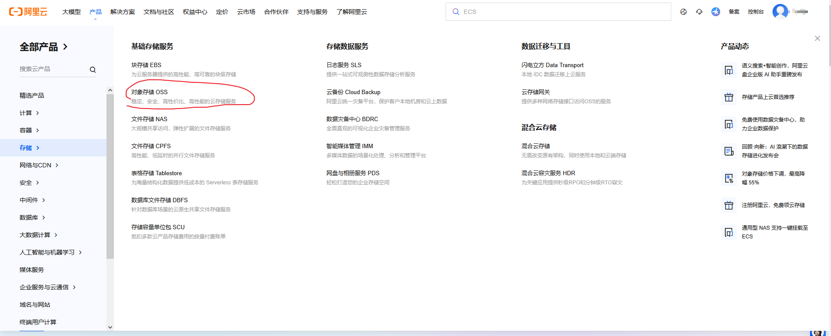Open 存储容量单位包 SCU product

158,227
